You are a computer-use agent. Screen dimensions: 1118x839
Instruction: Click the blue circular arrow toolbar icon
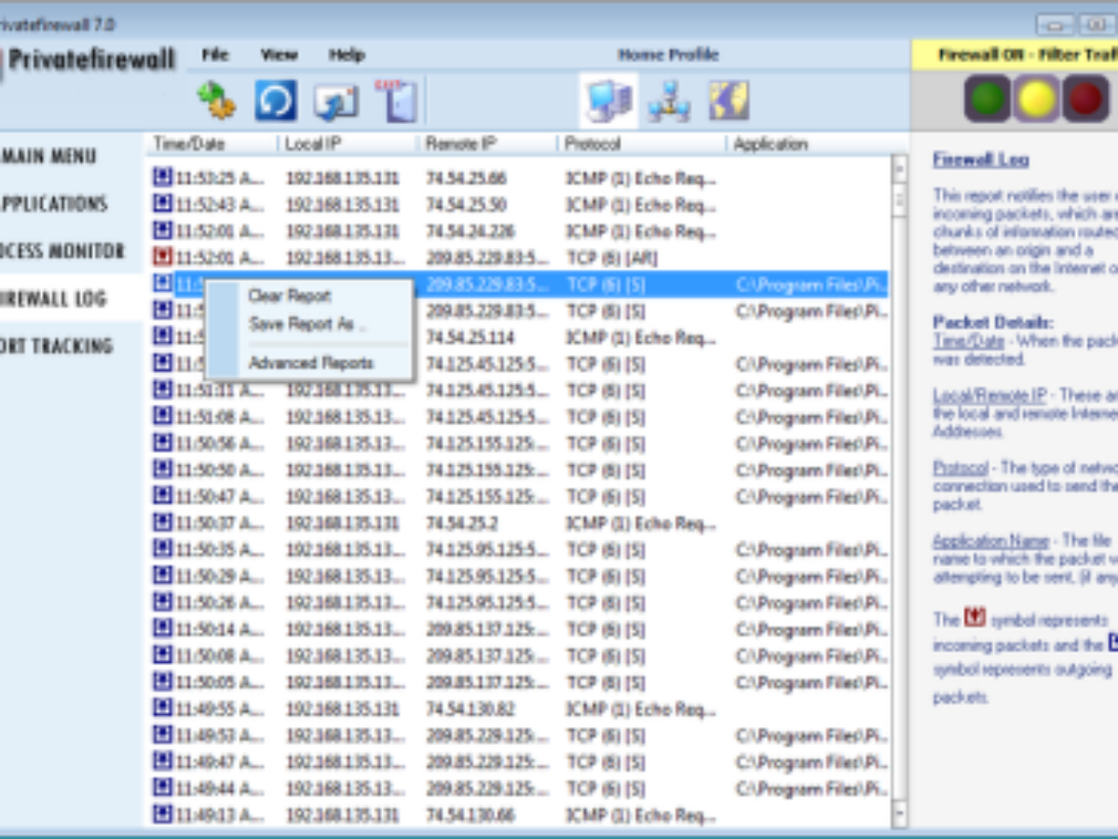276,101
